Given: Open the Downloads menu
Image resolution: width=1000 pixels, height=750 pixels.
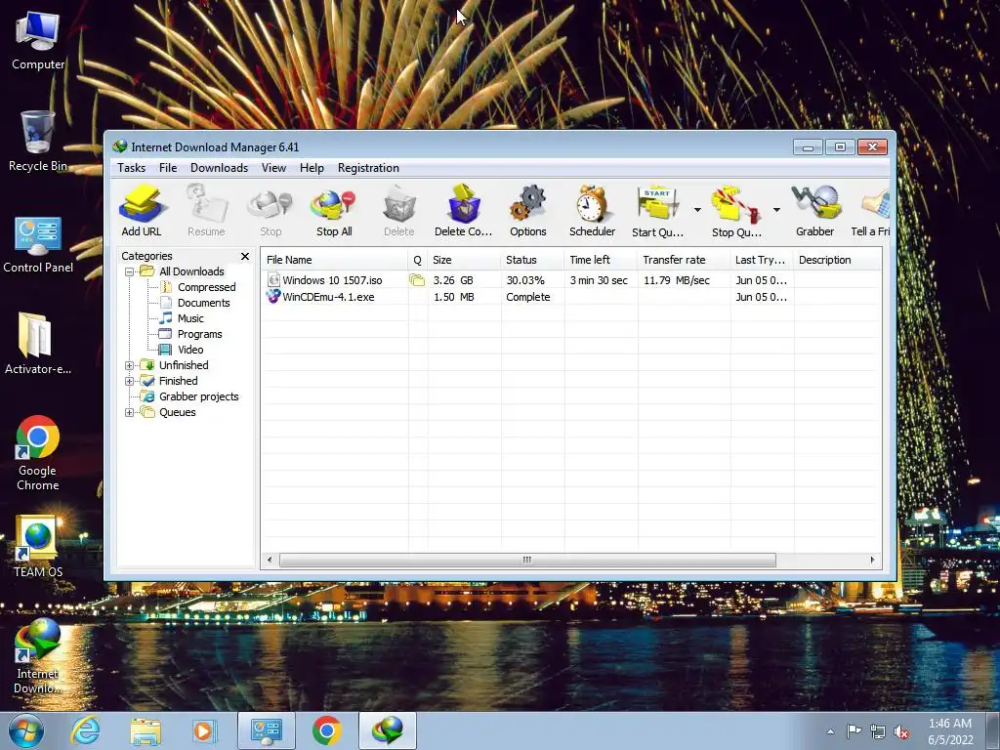Looking at the screenshot, I should (219, 168).
